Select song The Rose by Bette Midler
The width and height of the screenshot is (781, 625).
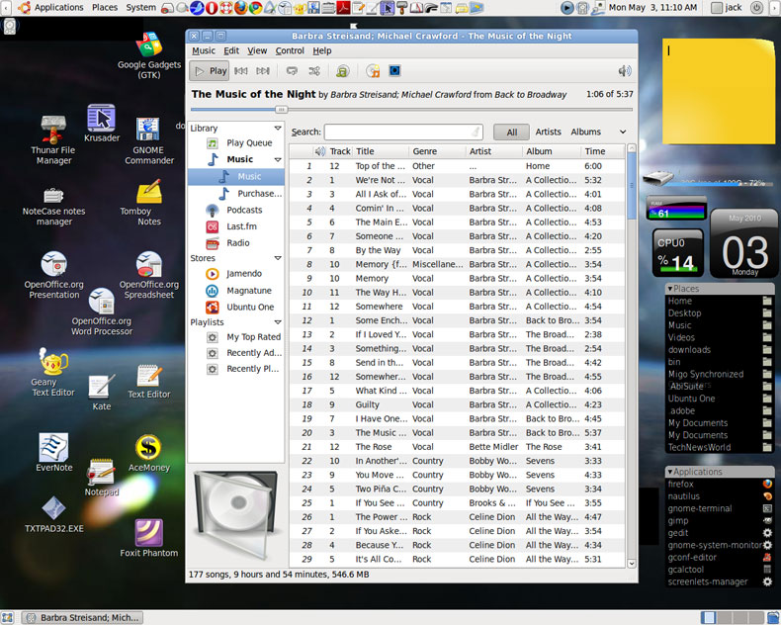pyautogui.click(x=457, y=447)
